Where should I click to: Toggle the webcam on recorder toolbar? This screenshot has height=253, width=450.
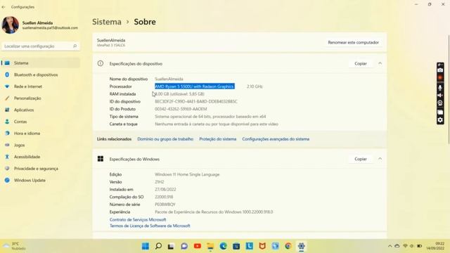coord(440,103)
